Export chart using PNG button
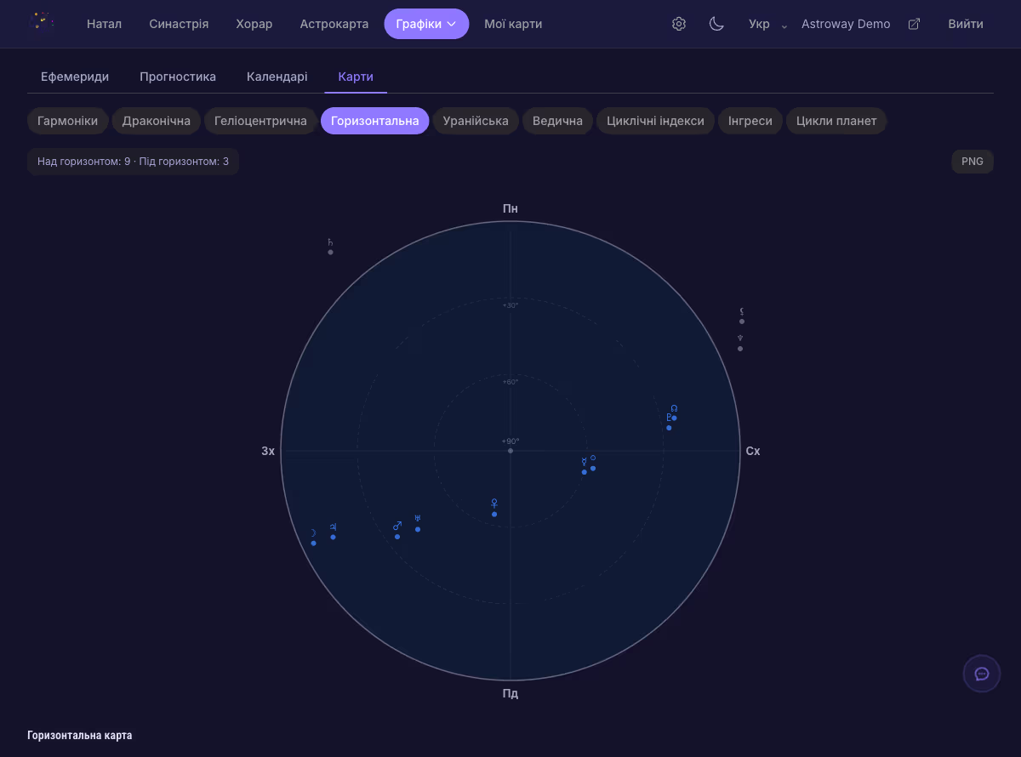Screen dimensions: 1021x757 [972, 162]
